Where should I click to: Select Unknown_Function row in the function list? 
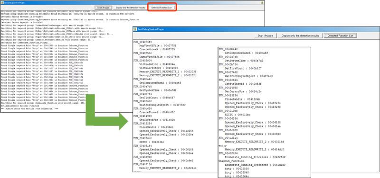click(231, 161)
